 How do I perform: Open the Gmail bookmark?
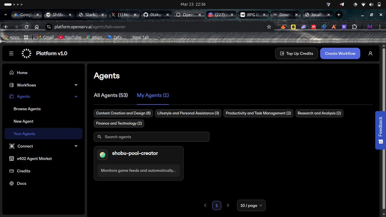point(45,37)
